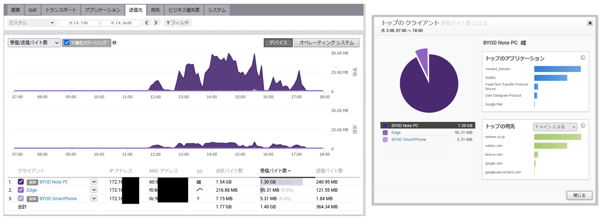This screenshot has height=219, width=603.
Task: Open the 宛先 tab
Action: 155,10
